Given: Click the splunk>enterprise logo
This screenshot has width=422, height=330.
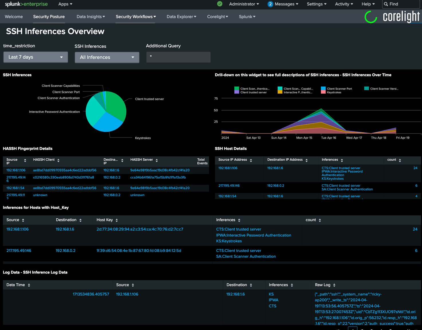Looking at the screenshot, I should point(26,4).
